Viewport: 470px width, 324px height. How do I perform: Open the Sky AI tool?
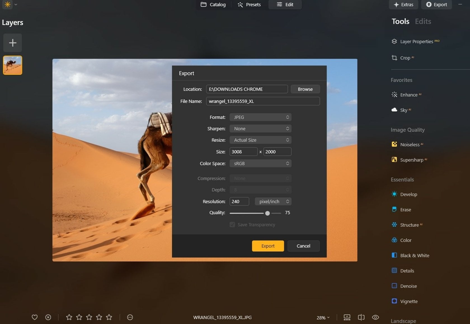click(x=403, y=110)
